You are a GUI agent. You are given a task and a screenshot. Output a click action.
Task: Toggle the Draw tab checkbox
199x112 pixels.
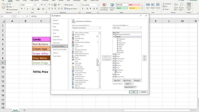115,56
